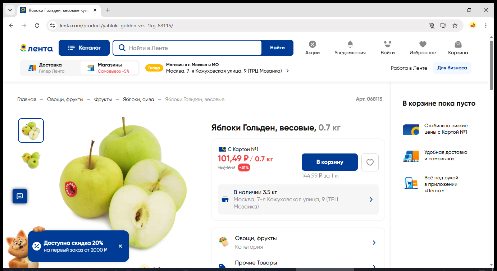This screenshot has width=497, height=271.
Task: Open the Овощи, фрукты category row
Action: [298, 242]
